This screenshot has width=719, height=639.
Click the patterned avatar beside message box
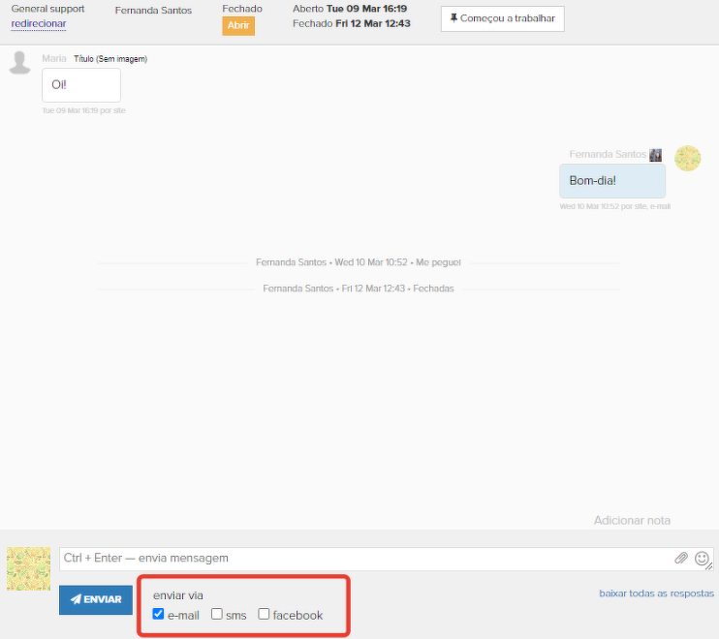(28, 568)
